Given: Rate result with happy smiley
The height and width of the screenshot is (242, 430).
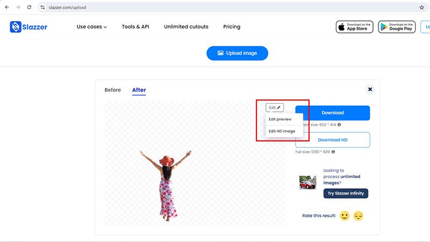Looking at the screenshot, I should (345, 216).
